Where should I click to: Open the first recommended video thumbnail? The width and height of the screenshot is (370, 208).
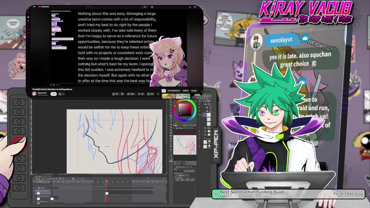click(169, 96)
